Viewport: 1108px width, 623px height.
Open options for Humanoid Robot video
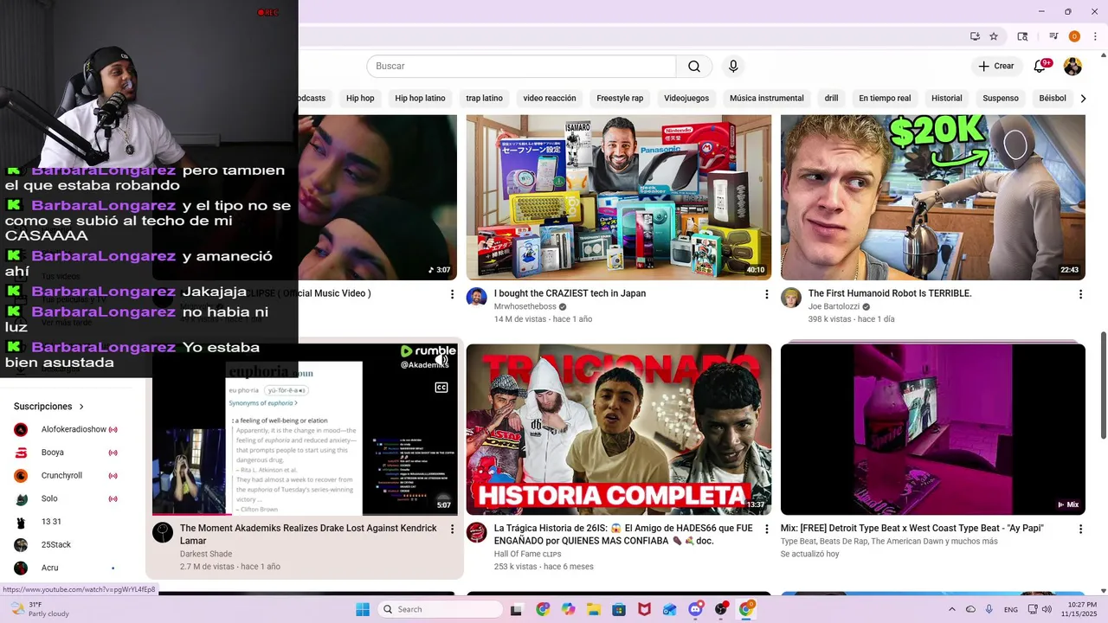[x=1080, y=294]
